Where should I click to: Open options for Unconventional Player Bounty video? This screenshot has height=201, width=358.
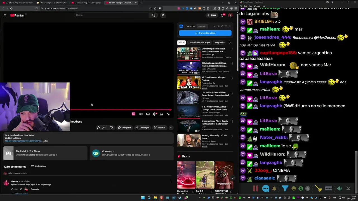coord(232,121)
